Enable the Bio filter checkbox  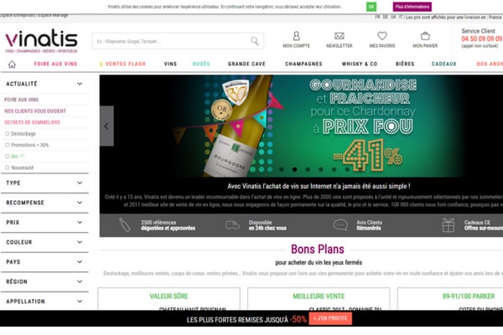click(x=8, y=157)
